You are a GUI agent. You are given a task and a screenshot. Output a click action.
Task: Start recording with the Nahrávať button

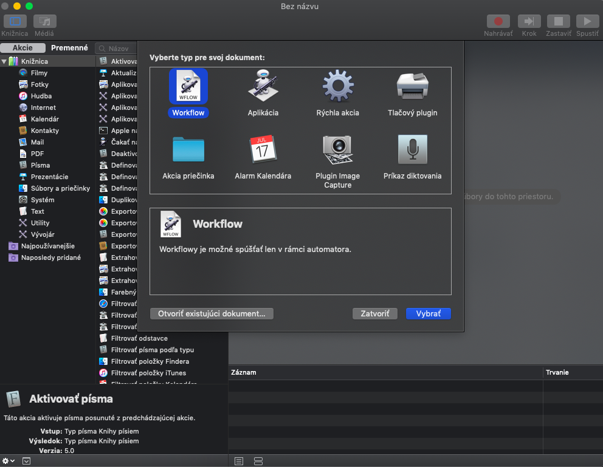(x=498, y=21)
